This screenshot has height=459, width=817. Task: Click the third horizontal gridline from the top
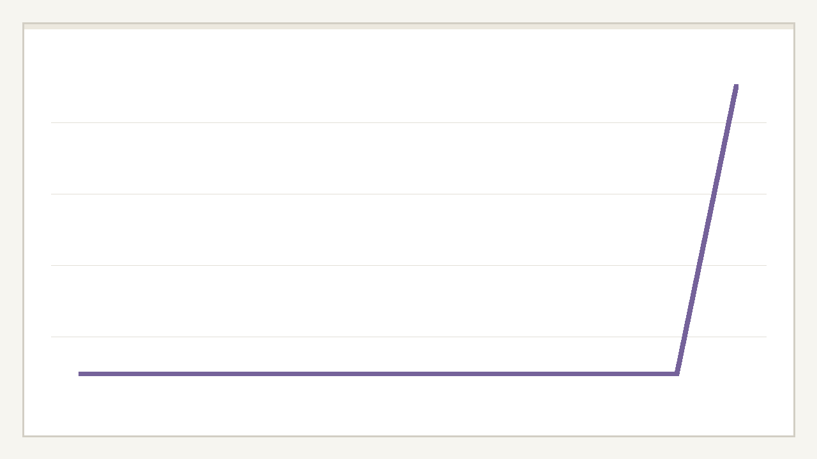coord(383,265)
